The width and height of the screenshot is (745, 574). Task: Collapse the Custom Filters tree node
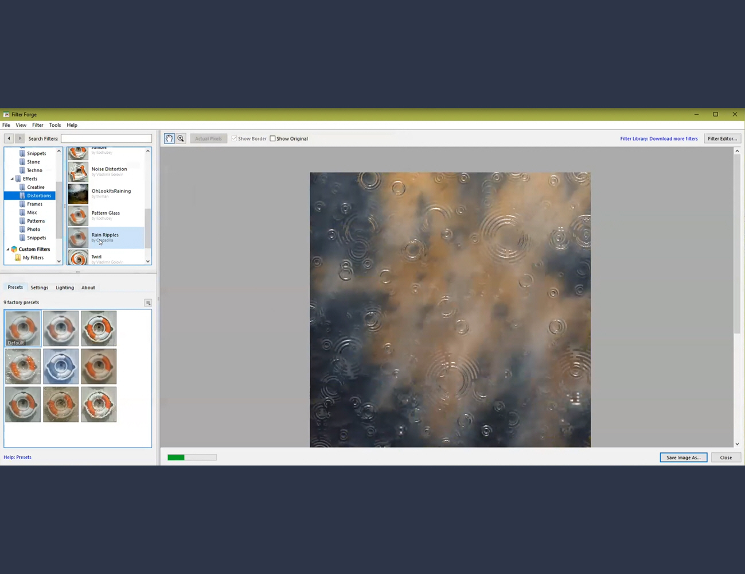(x=7, y=249)
